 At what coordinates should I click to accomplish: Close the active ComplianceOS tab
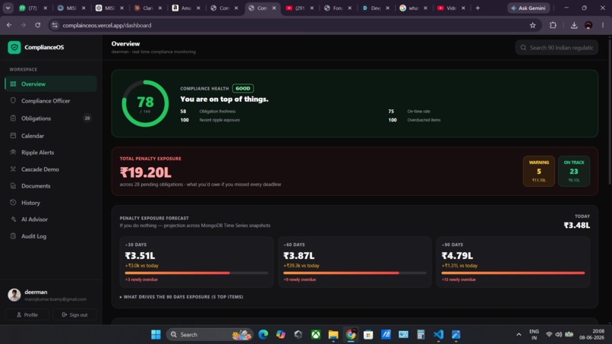(x=274, y=8)
